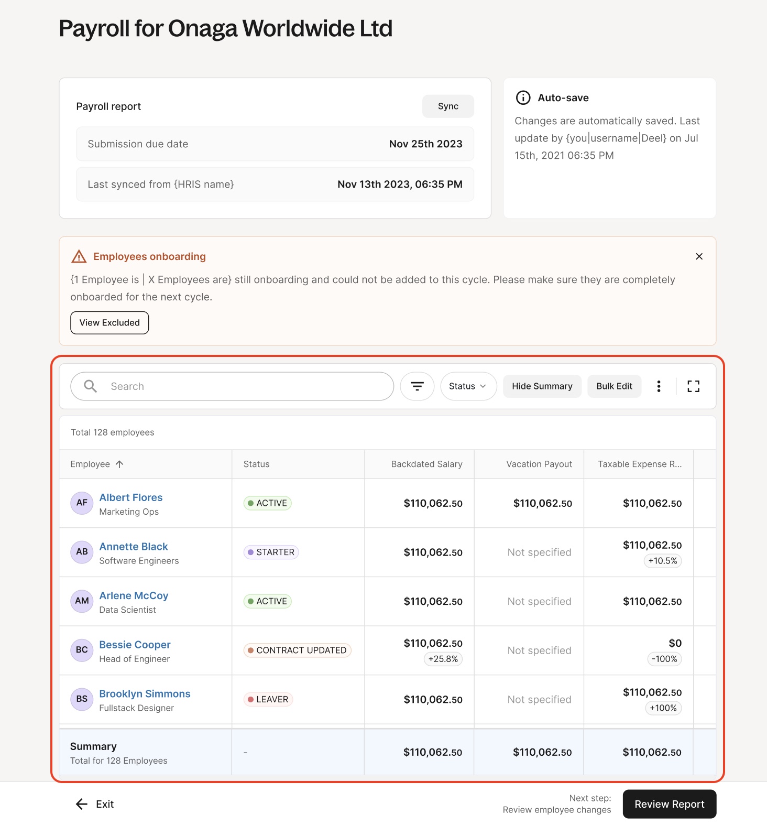
Task: Click the +25.8% change badge
Action: coord(443,659)
